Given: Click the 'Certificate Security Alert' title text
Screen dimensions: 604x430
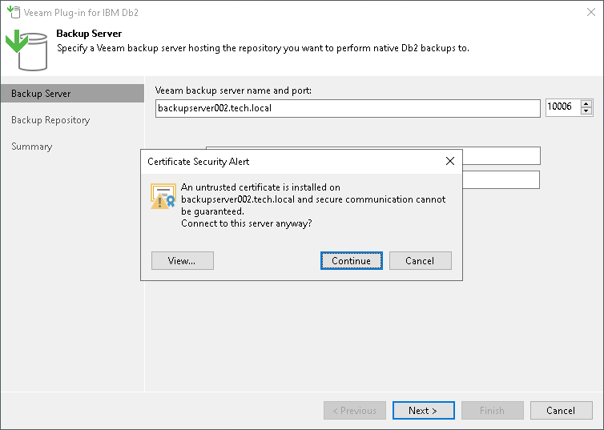Looking at the screenshot, I should click(x=199, y=162).
